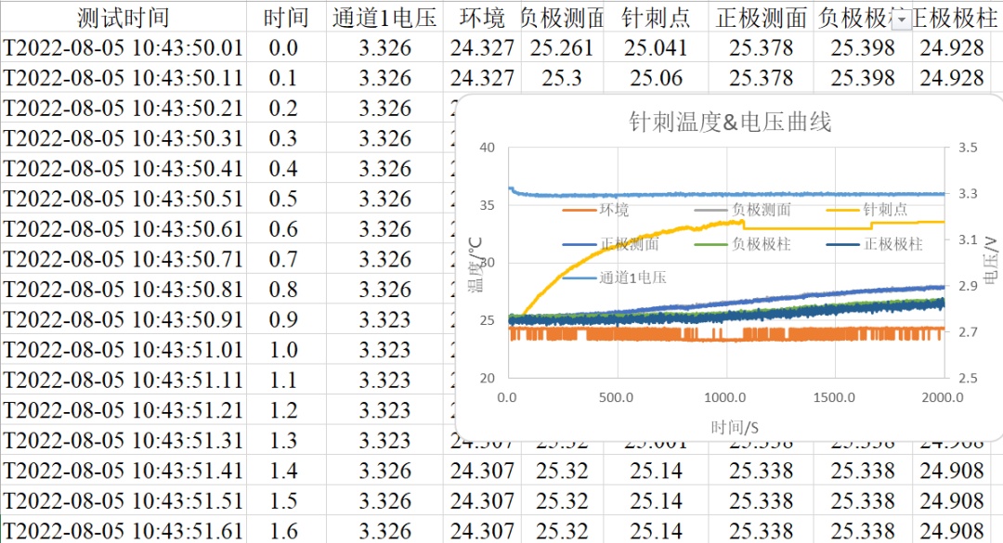This screenshot has width=1003, height=543.
Task: Select the 通道1电压 legend entry in chart
Action: click(x=632, y=277)
